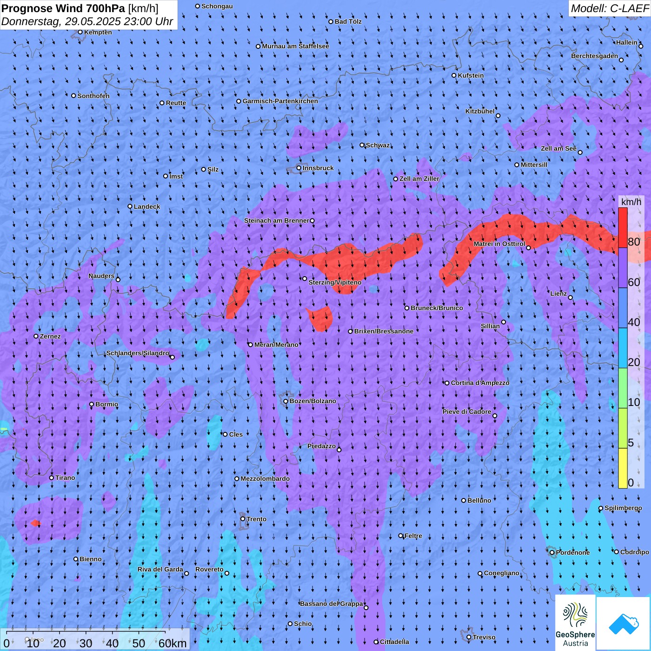Click the Murnau am Staffelsee label
The height and width of the screenshot is (651, 651).
tap(296, 46)
